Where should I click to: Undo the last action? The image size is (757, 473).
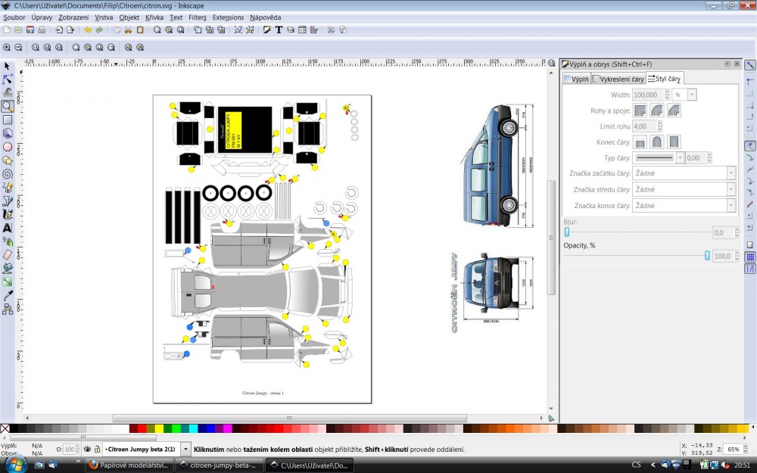click(x=87, y=30)
